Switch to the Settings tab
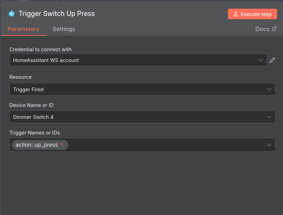This screenshot has height=215, width=283. tap(64, 29)
